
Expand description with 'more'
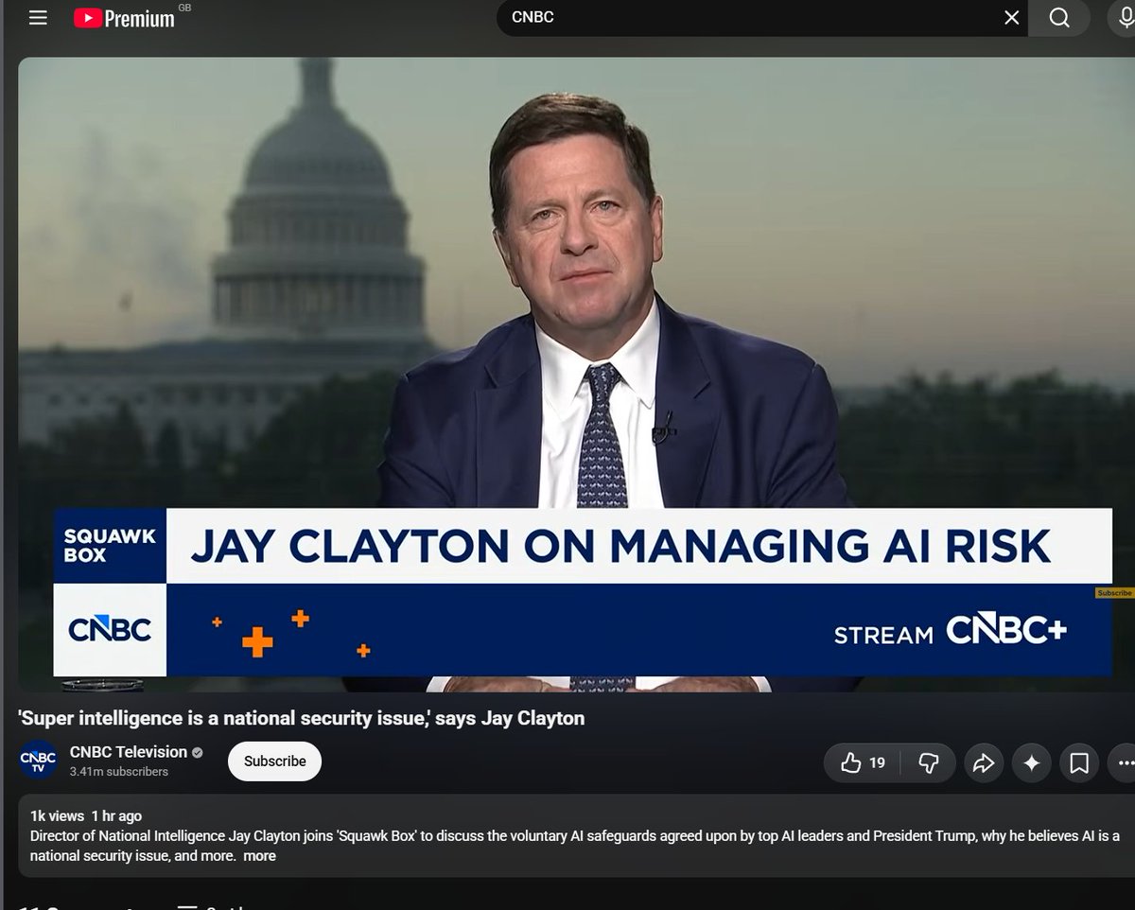(259, 855)
